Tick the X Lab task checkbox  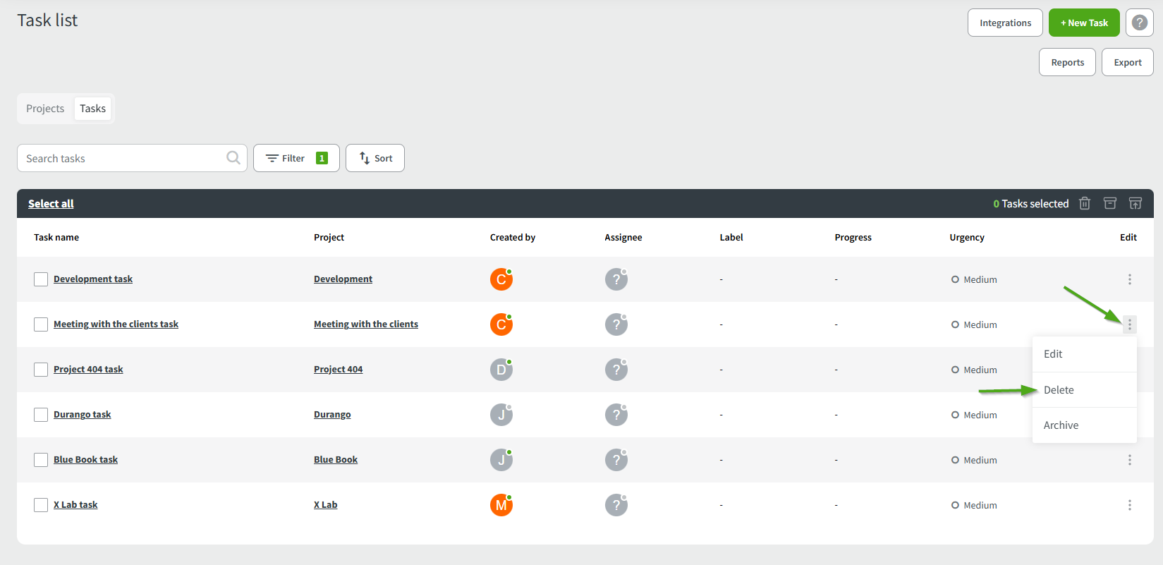pyautogui.click(x=41, y=505)
